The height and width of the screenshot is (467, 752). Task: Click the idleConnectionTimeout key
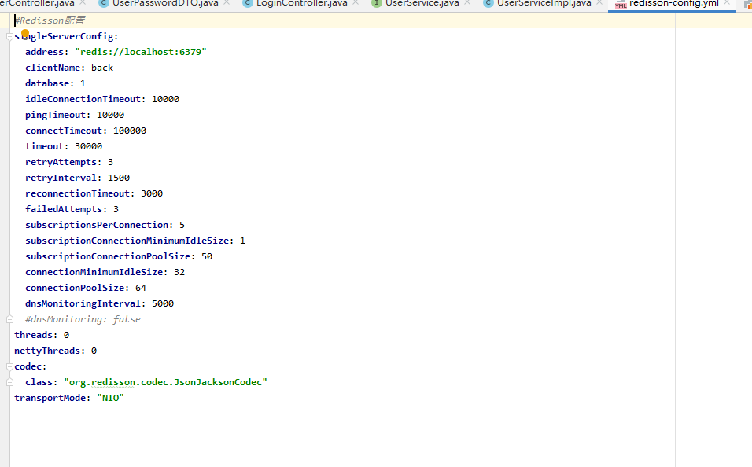point(83,99)
